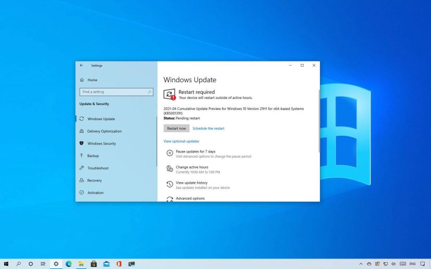The width and height of the screenshot is (431, 269).
Task: Select Windows Update in the sidebar
Action: click(101, 119)
